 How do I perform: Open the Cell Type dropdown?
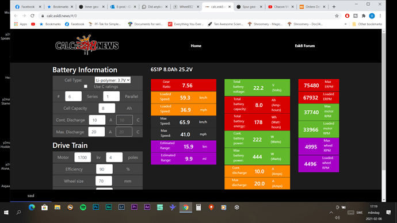point(113,80)
